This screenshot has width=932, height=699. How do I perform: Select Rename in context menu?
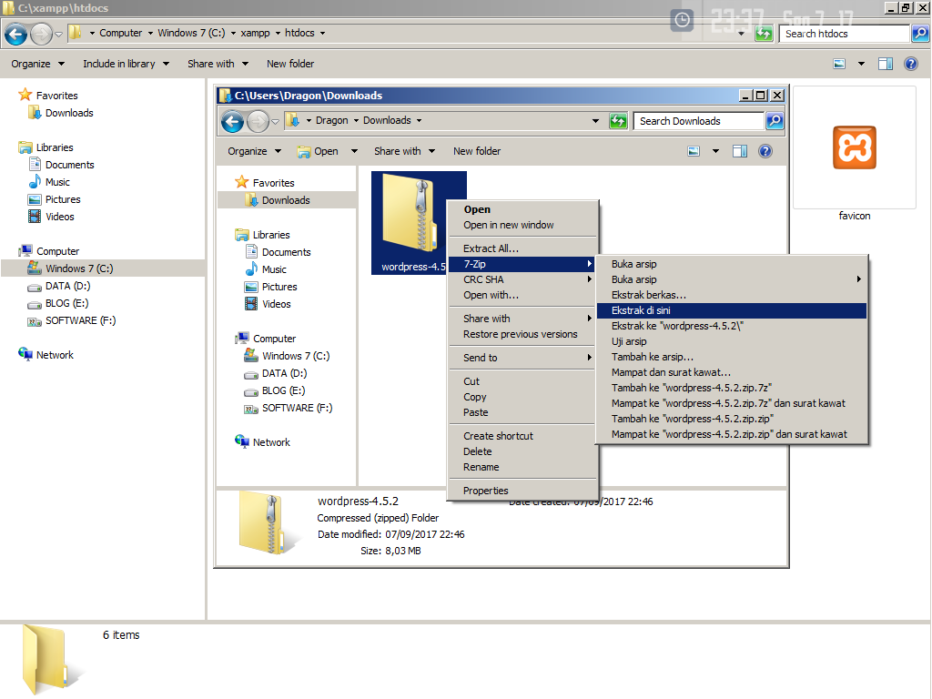tap(522, 467)
